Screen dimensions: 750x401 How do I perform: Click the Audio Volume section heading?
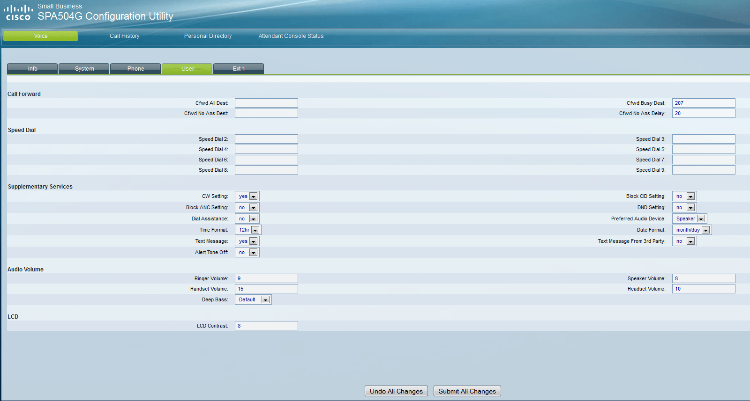(x=25, y=270)
